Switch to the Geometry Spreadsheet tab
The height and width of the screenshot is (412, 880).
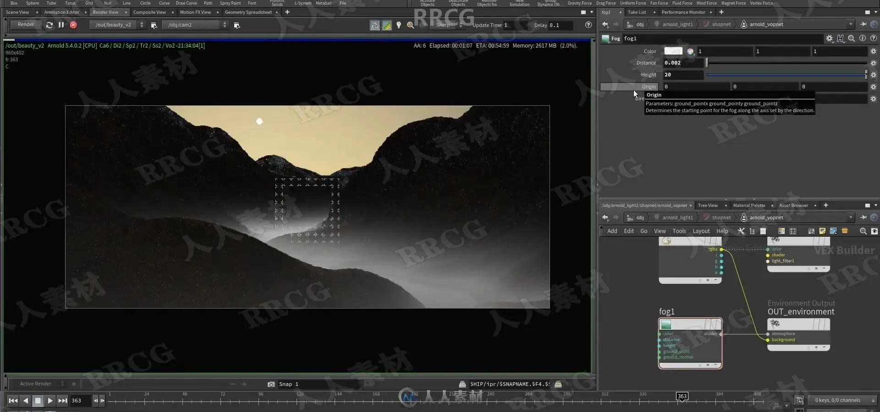(x=248, y=12)
